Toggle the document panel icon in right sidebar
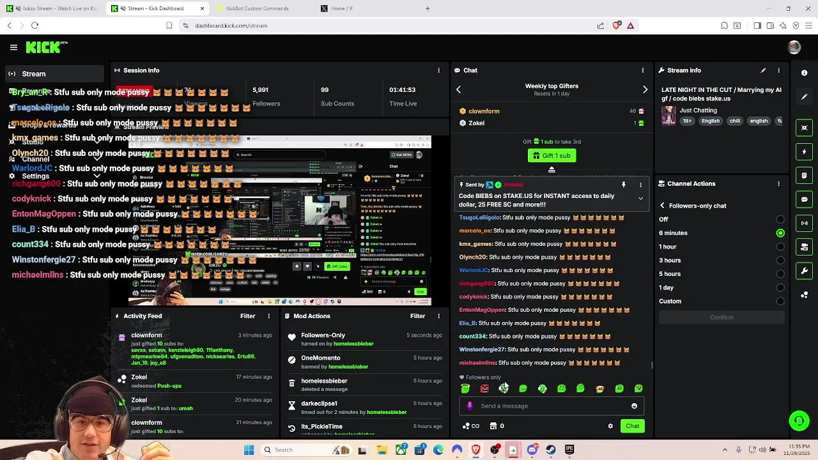Screen dimensions: 818x460 [805, 176]
